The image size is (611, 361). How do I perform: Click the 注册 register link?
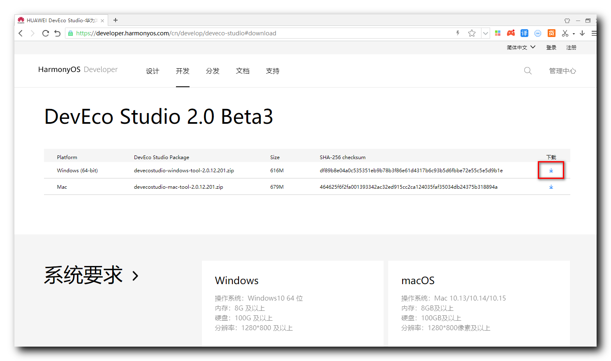coord(571,48)
